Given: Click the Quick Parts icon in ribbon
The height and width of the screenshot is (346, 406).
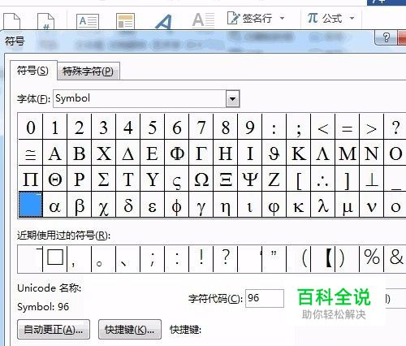Looking at the screenshot, I should pyautogui.click(x=125, y=21).
